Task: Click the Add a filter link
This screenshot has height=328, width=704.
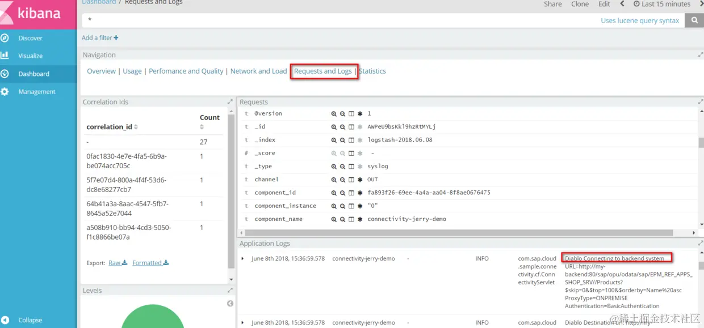Action: pos(97,37)
